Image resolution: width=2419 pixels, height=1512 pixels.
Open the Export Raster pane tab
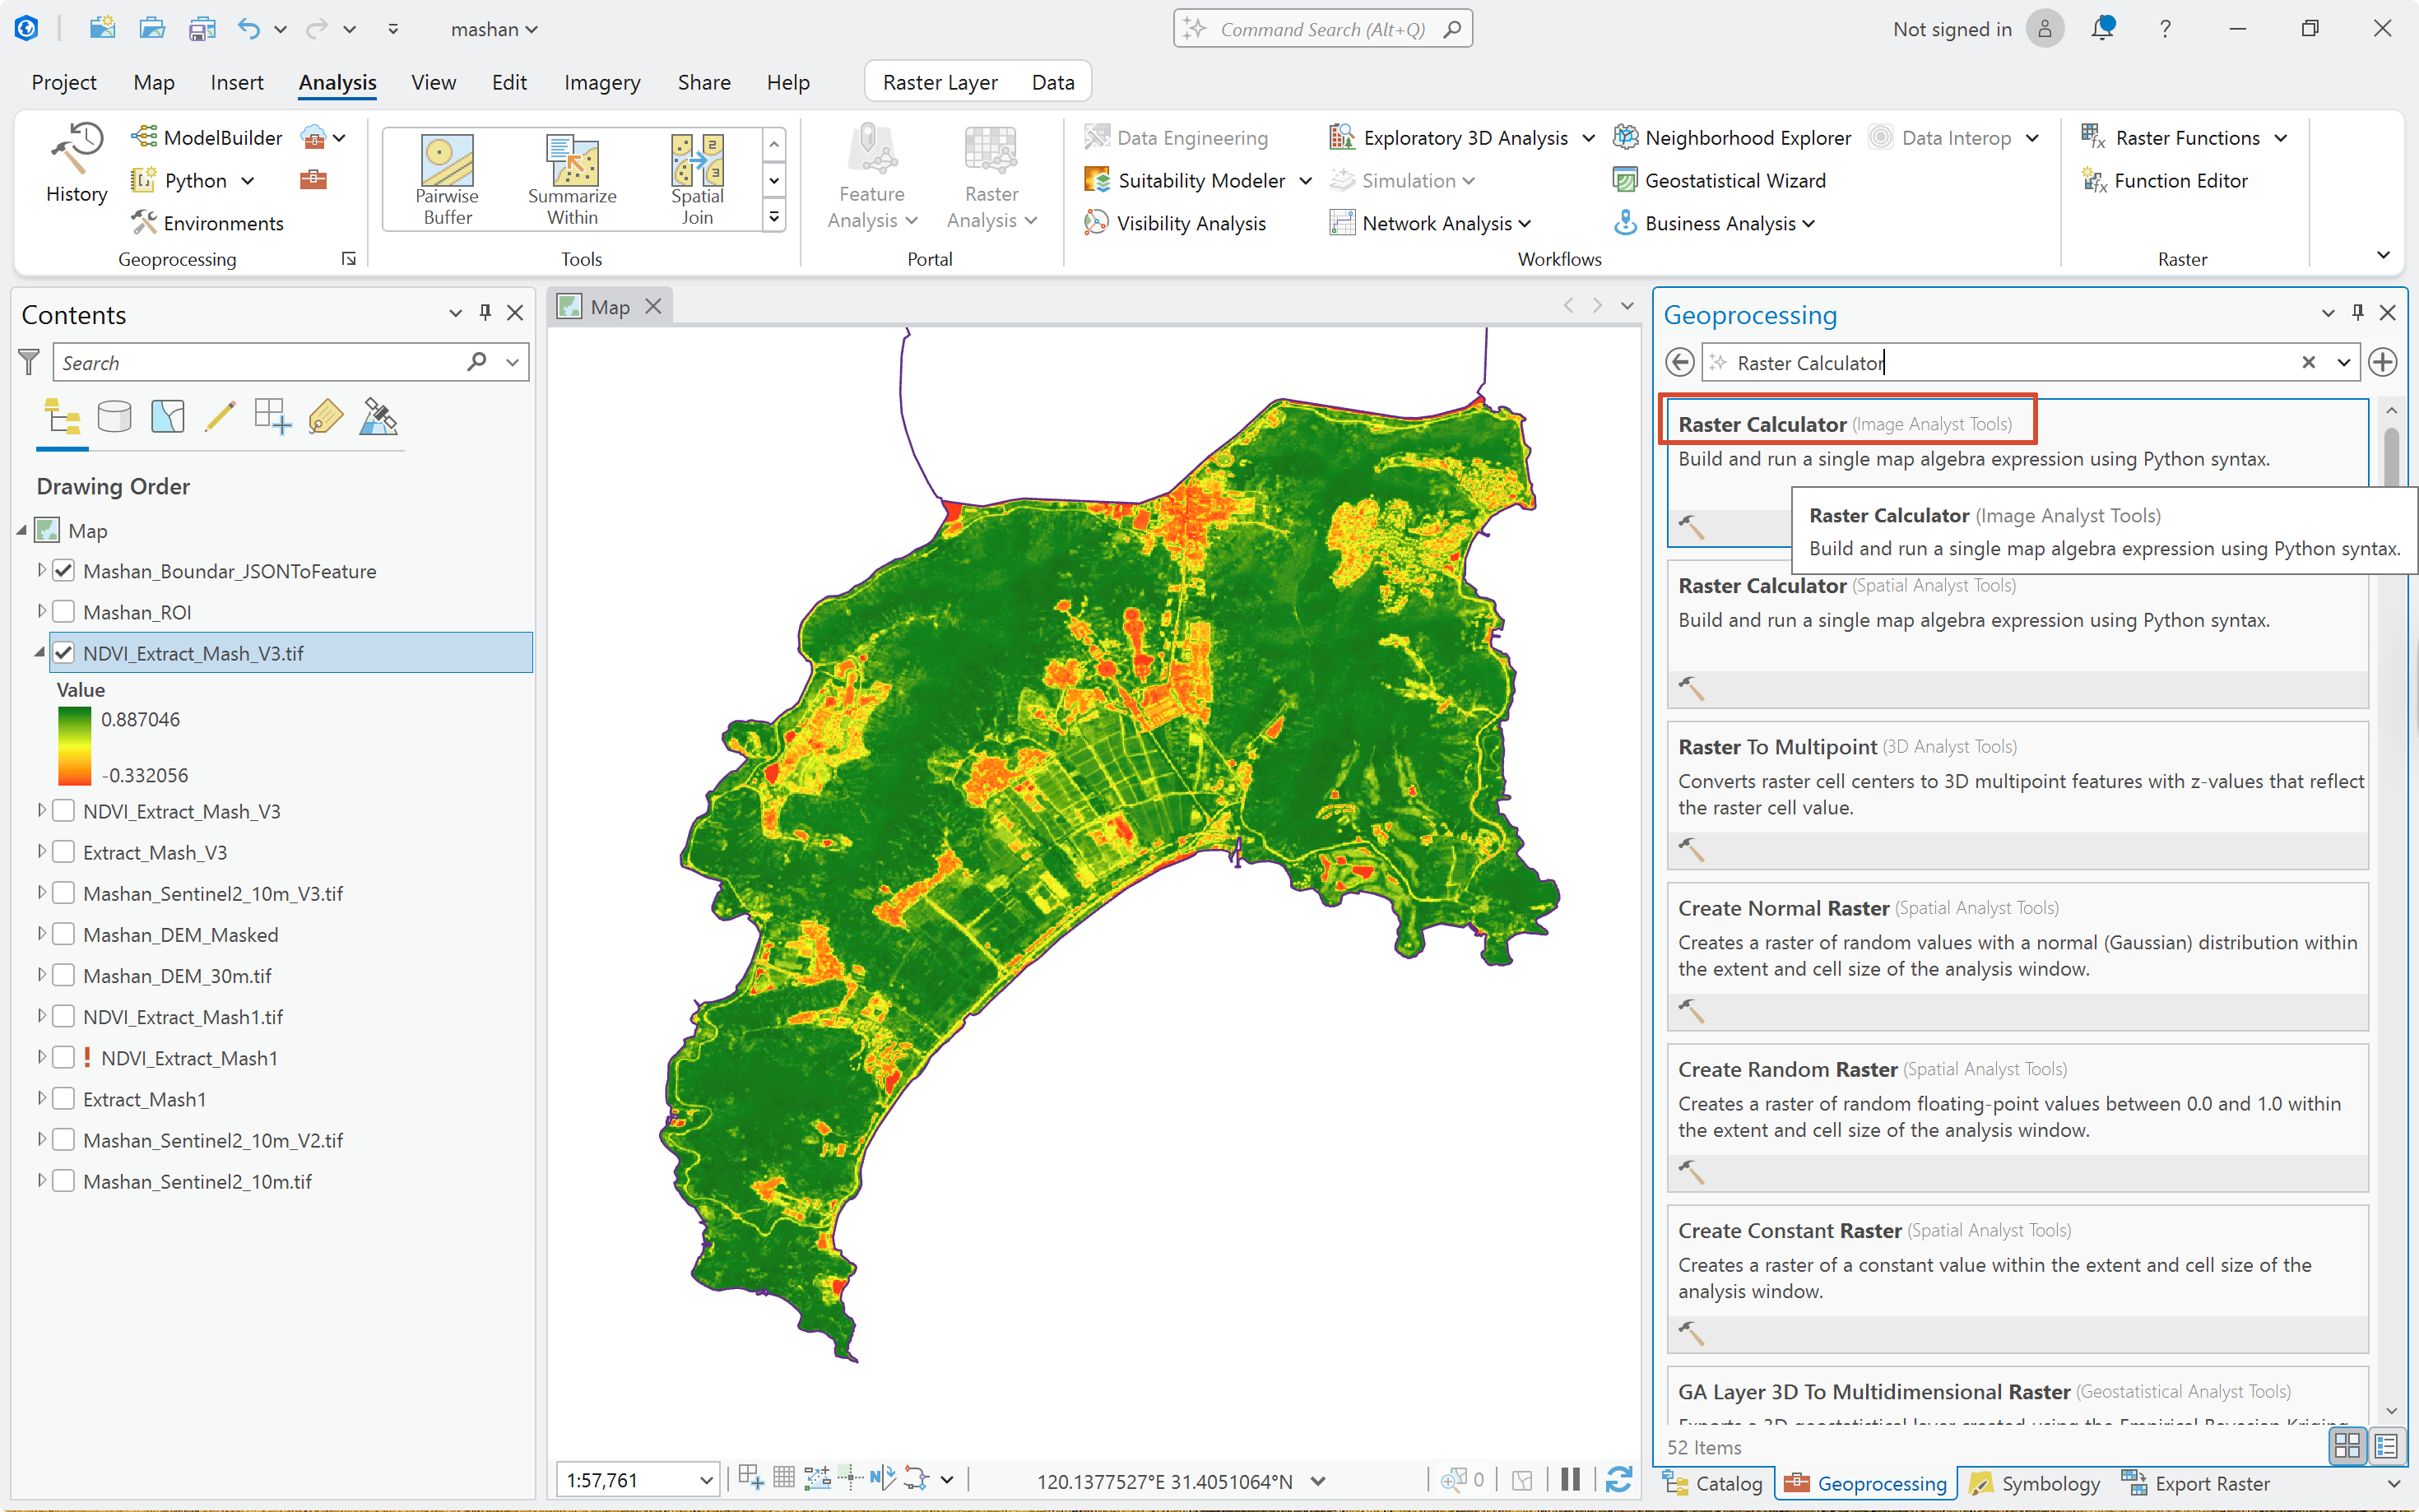click(2196, 1483)
